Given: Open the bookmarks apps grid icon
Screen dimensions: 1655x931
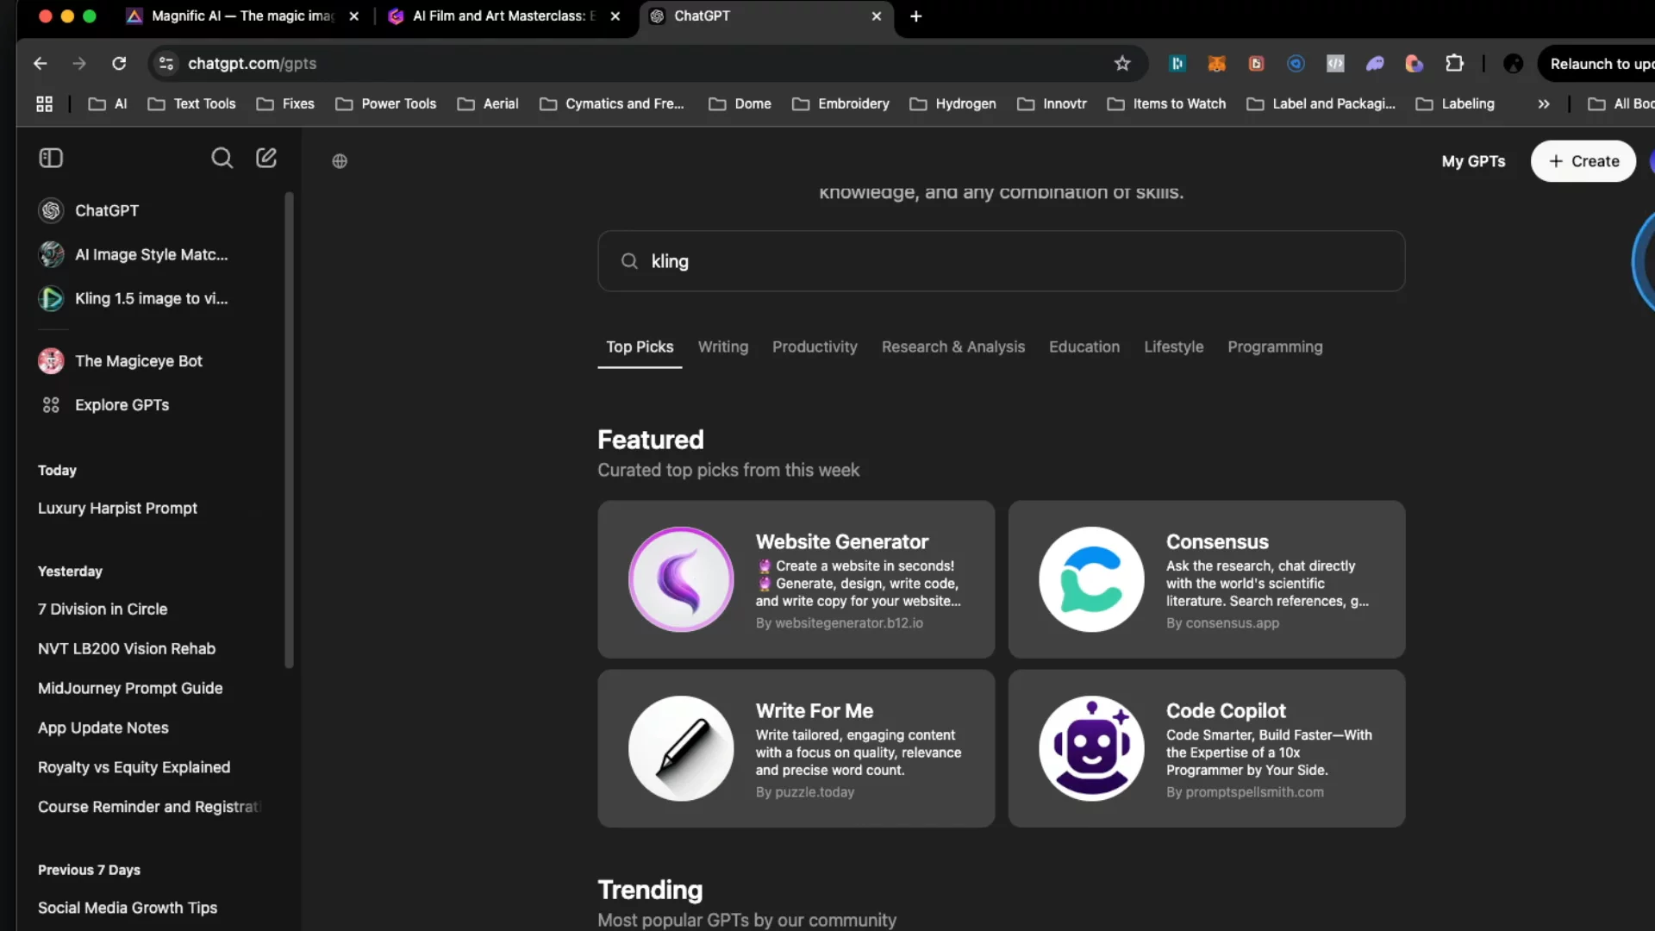Looking at the screenshot, I should [45, 103].
